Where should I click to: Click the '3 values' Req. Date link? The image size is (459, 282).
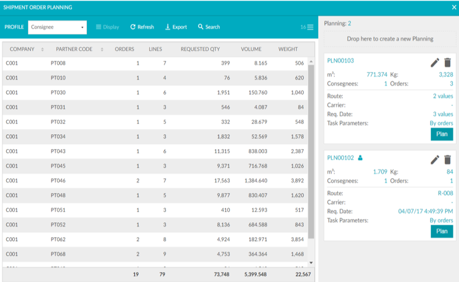(443, 114)
